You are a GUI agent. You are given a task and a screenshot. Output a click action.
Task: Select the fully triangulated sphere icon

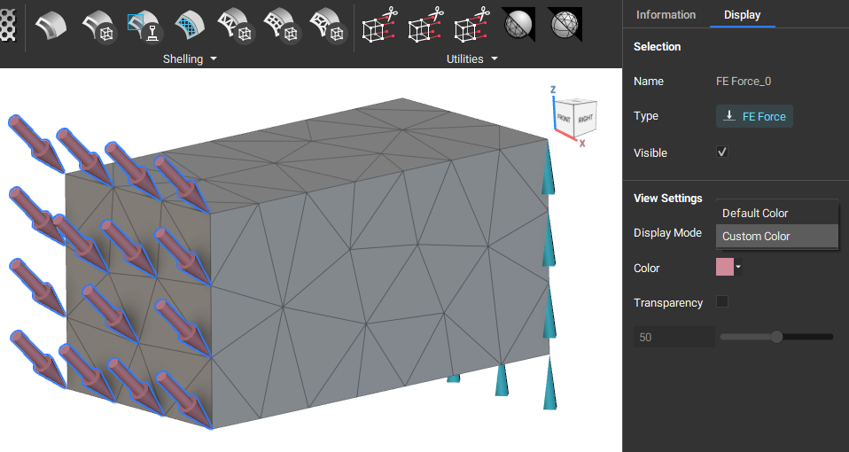click(x=565, y=24)
